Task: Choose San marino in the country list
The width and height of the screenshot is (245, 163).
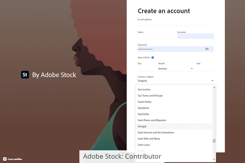Action: (x=144, y=89)
